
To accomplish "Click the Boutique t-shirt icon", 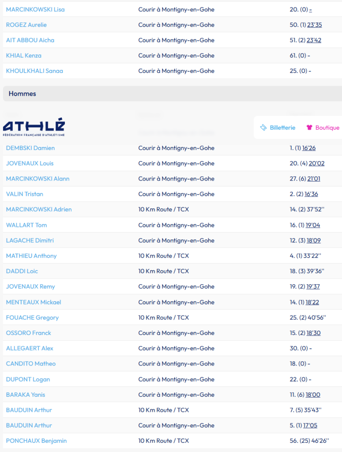I will pyautogui.click(x=309, y=128).
